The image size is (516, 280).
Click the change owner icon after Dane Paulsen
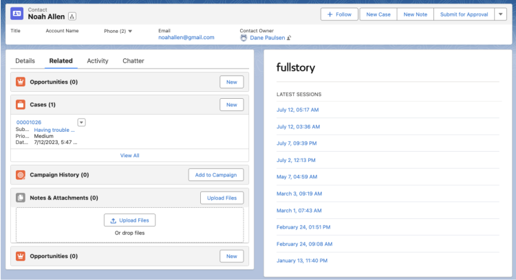289,38
